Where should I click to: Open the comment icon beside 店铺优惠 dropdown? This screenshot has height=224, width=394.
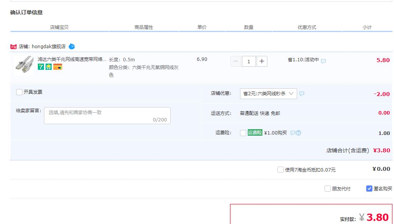pyautogui.click(x=302, y=93)
